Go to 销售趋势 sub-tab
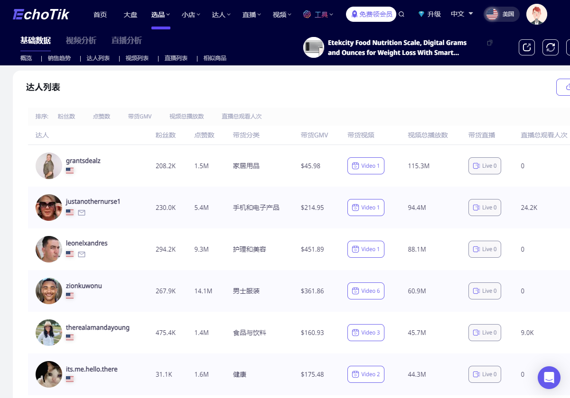570x398 pixels. tap(59, 58)
